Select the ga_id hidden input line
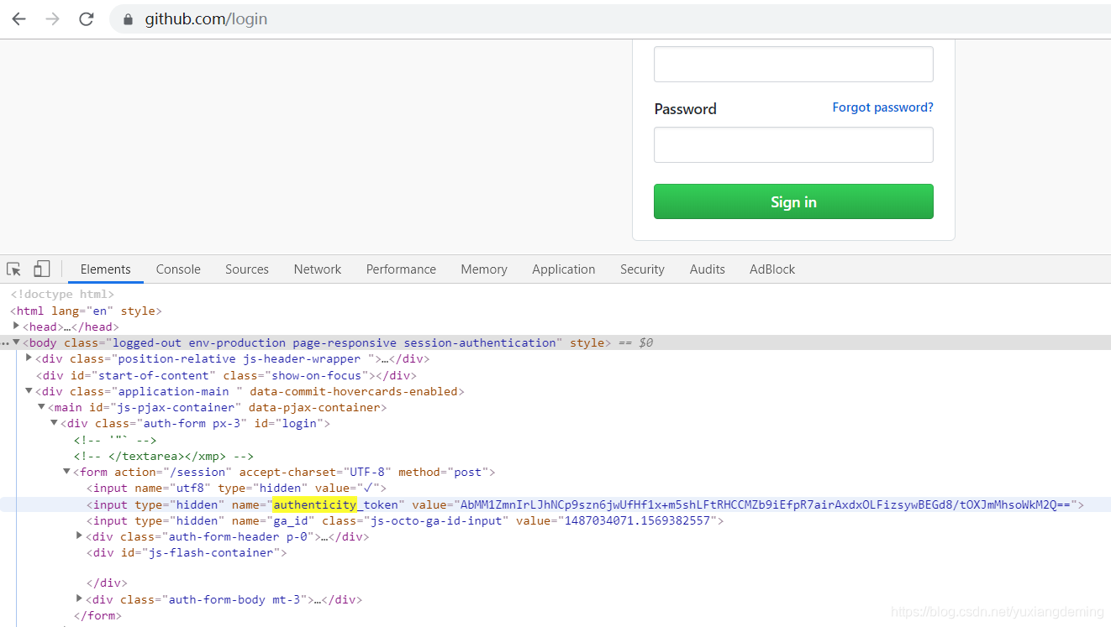The width and height of the screenshot is (1111, 627). pyautogui.click(x=405, y=520)
